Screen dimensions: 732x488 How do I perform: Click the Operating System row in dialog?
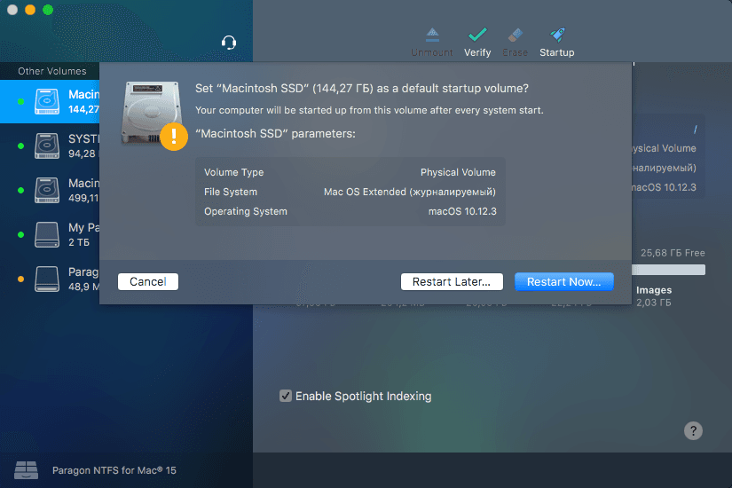pyautogui.click(x=350, y=211)
